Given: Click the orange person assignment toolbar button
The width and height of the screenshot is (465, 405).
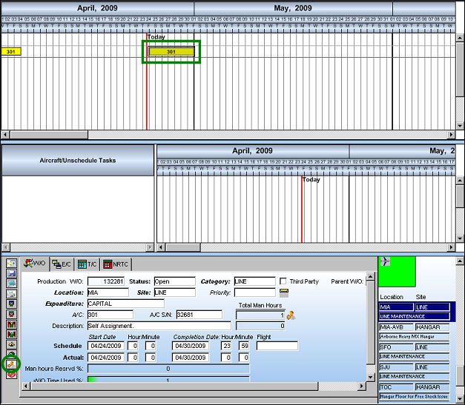Looking at the screenshot, I should coord(11,364).
